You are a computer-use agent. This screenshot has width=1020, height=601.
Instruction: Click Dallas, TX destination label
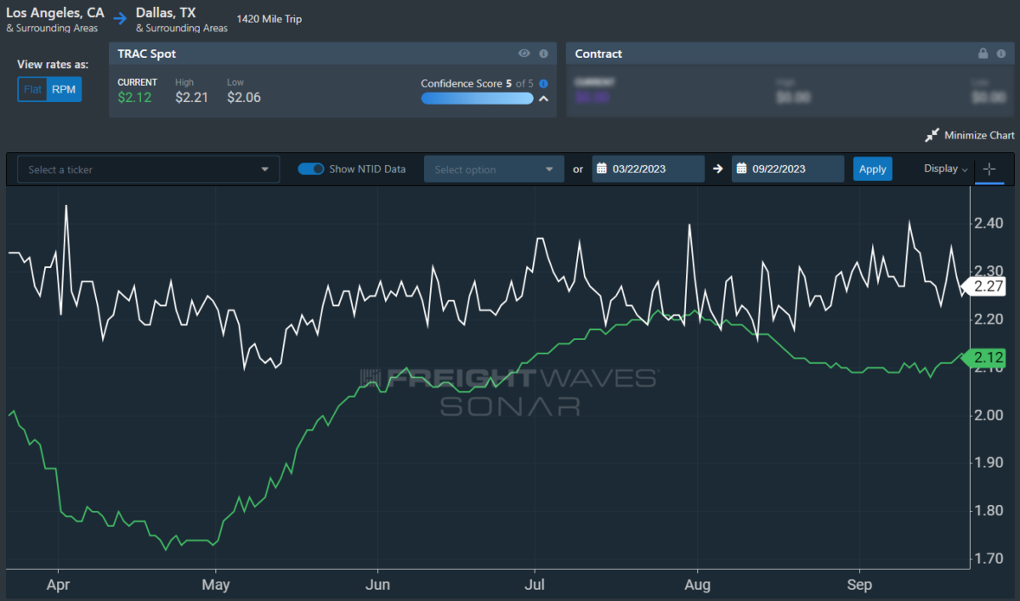(166, 13)
